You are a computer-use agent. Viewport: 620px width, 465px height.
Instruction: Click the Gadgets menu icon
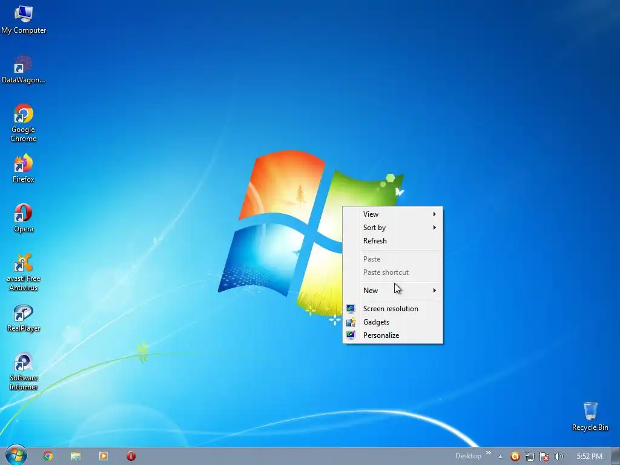pos(351,322)
